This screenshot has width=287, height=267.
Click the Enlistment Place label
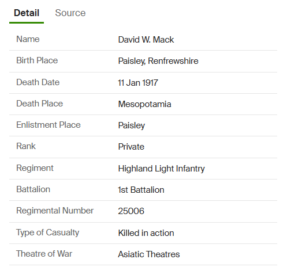click(49, 125)
